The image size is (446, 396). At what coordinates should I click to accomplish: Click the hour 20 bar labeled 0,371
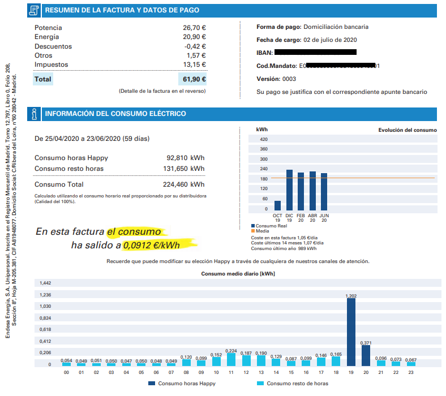[x=366, y=355]
